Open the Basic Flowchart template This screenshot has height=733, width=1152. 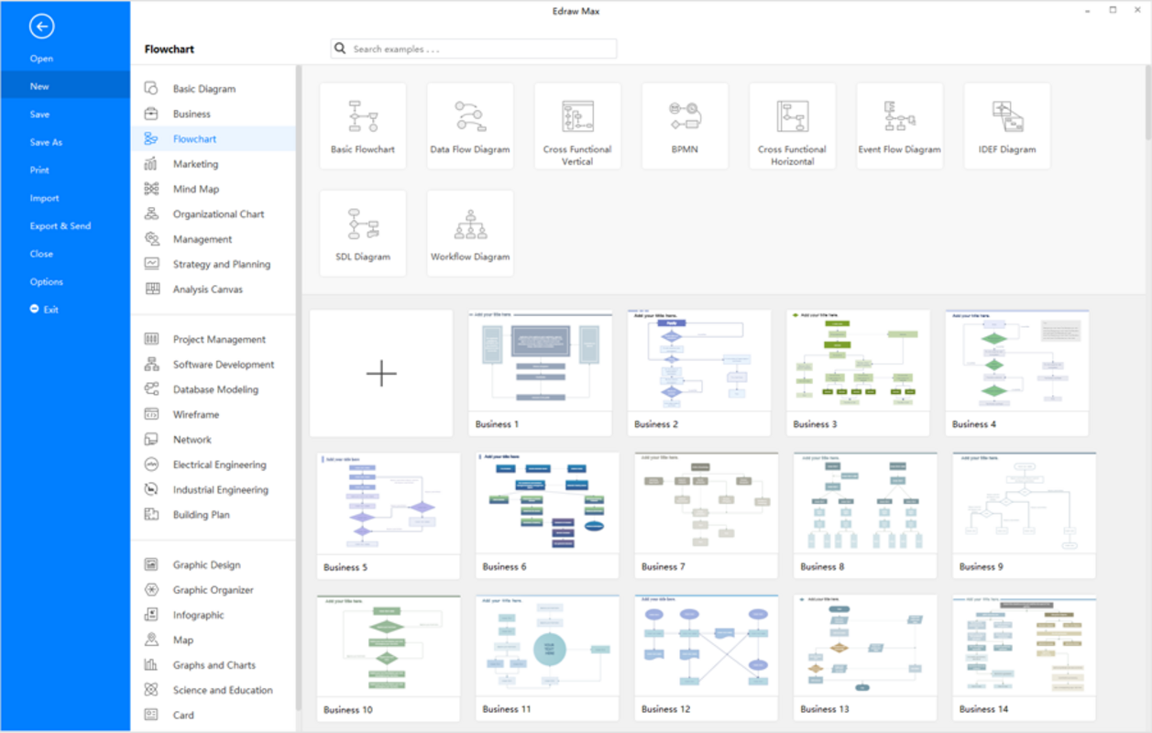coord(362,126)
